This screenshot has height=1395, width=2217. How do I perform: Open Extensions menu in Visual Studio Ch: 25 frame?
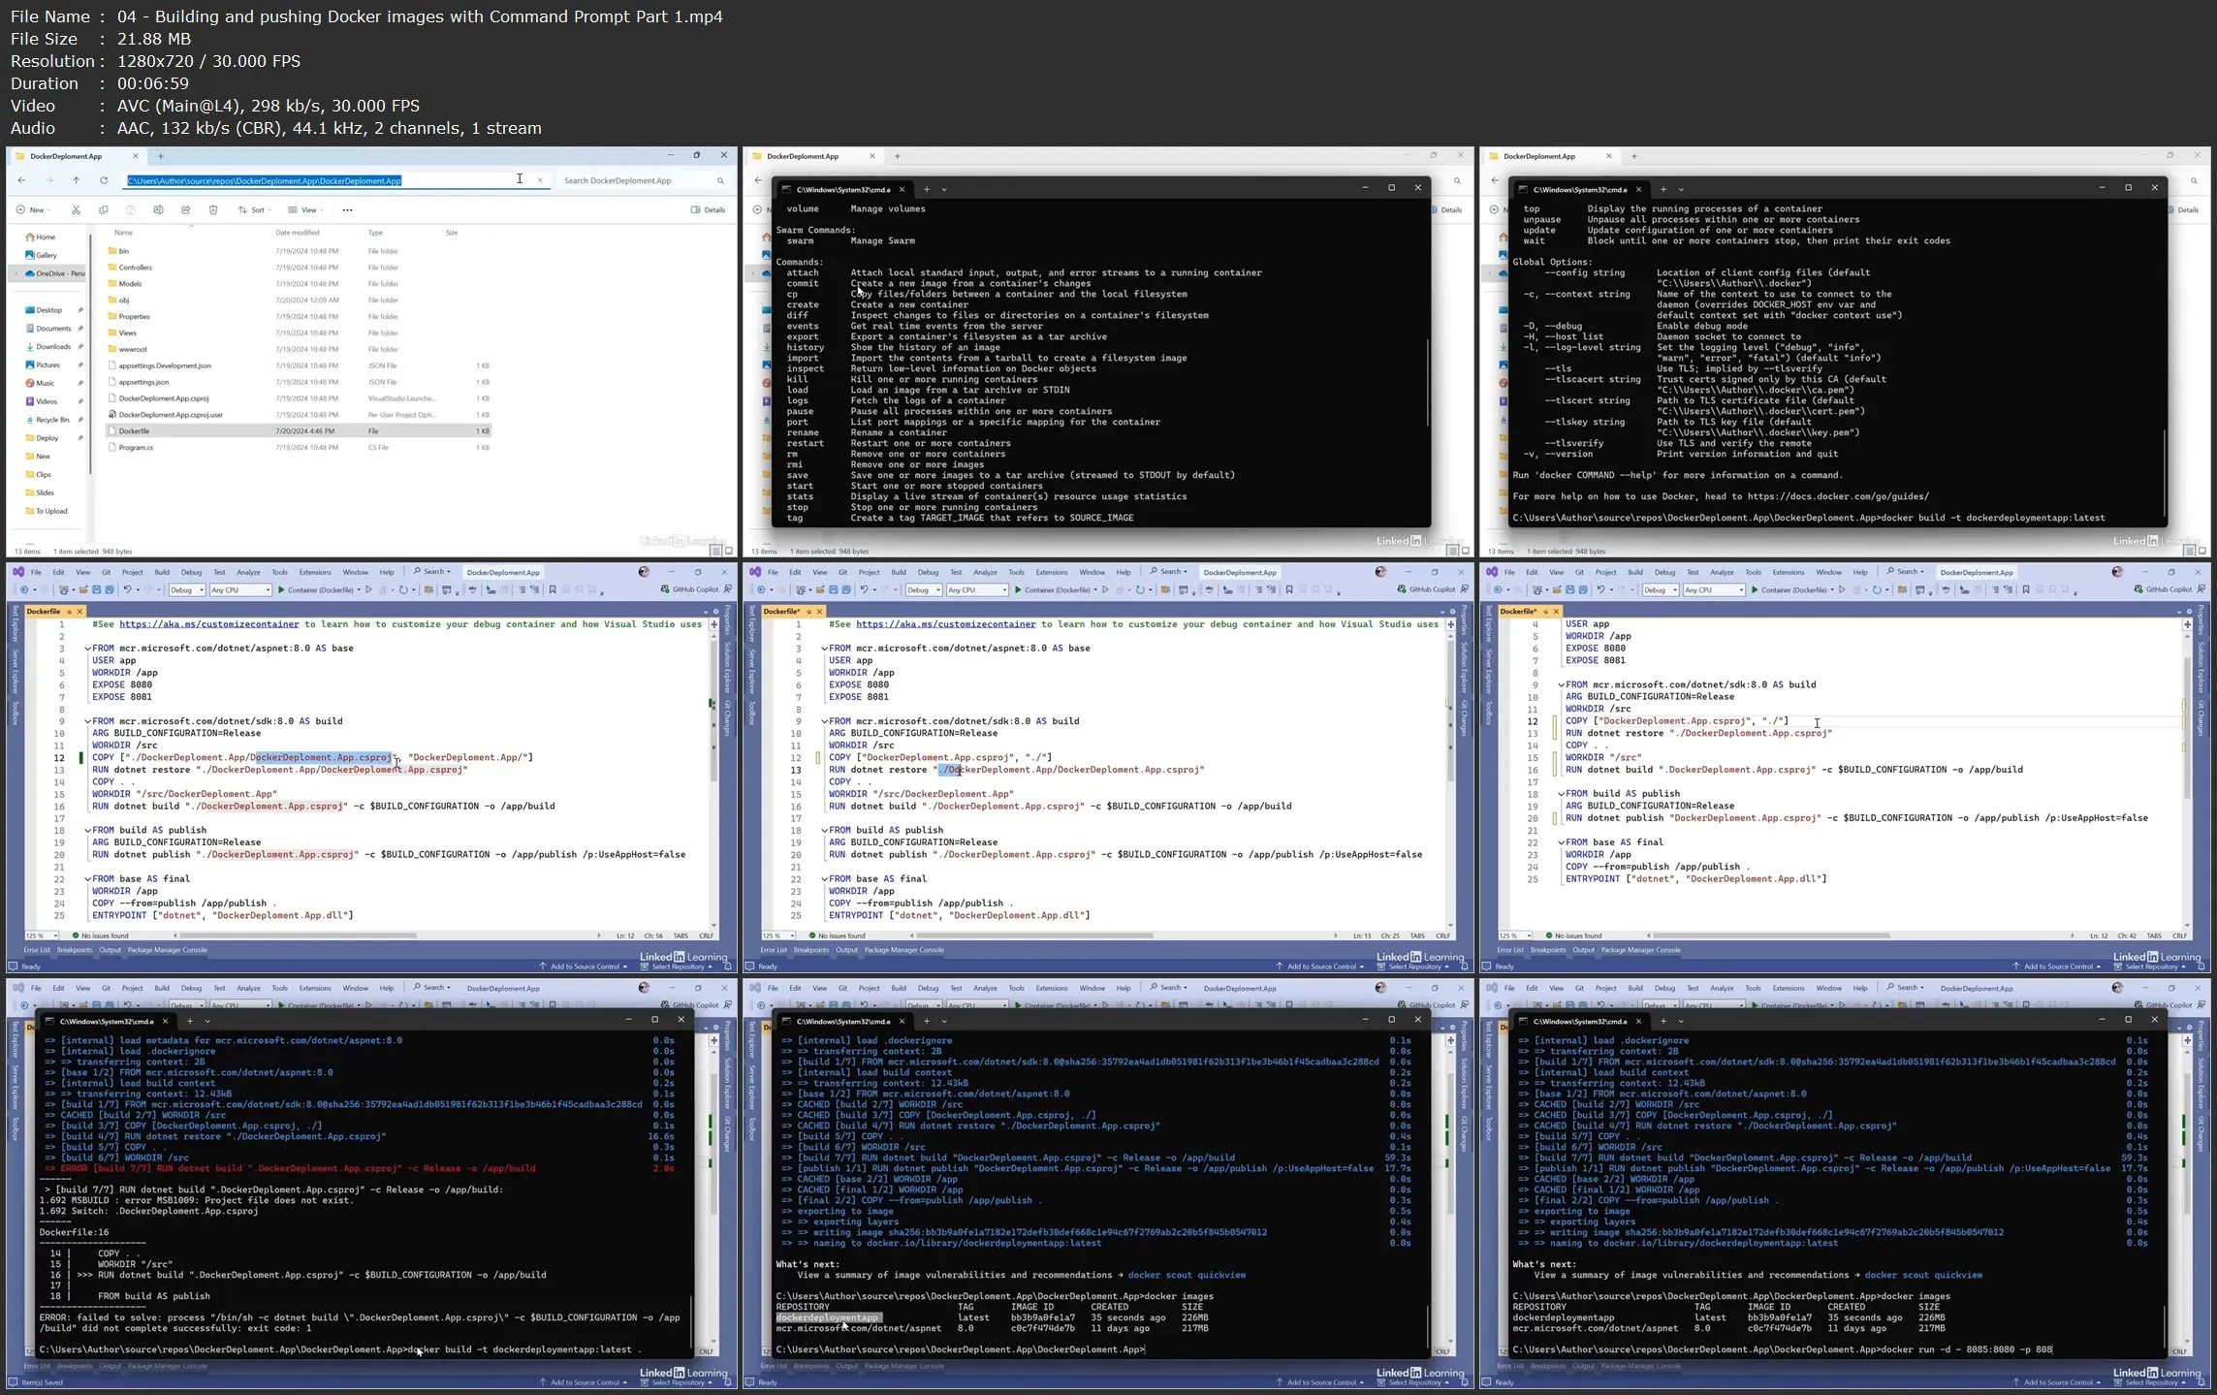click(1052, 572)
